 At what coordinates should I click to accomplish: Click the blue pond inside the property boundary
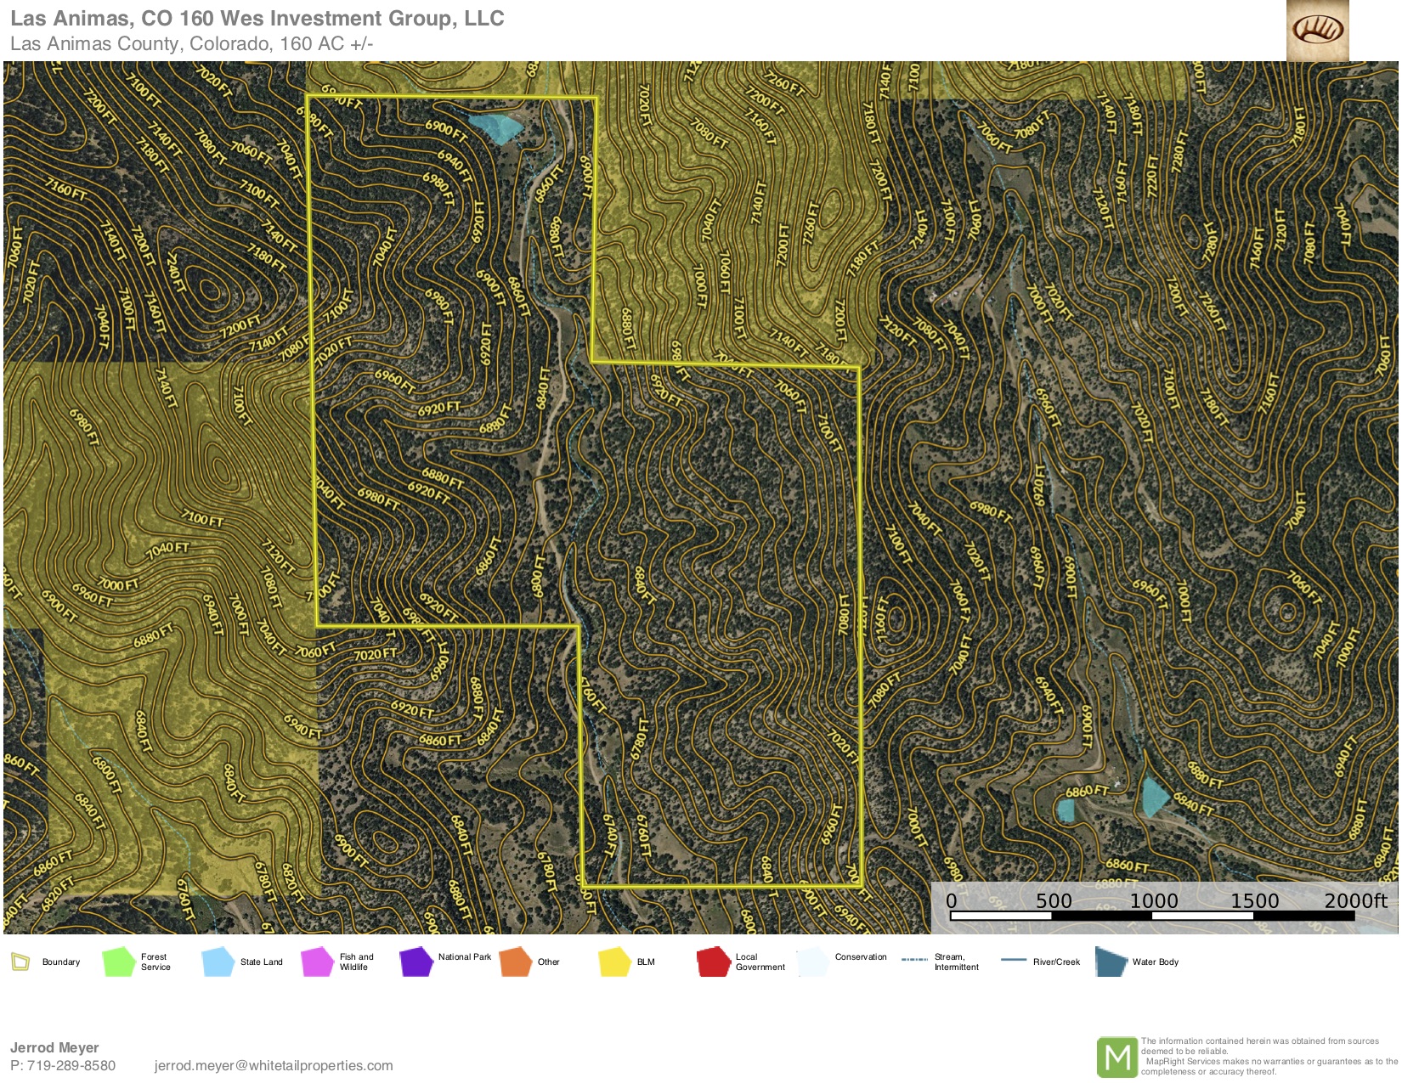point(495,128)
